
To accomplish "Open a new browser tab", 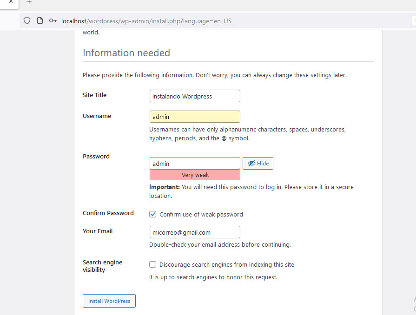I will click(x=29, y=2).
